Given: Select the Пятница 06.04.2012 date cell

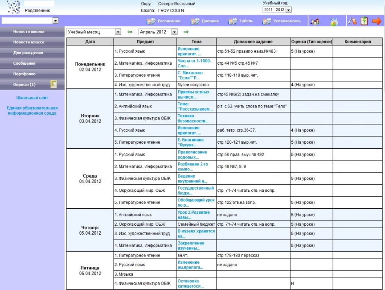Looking at the screenshot, I should (x=90, y=270).
